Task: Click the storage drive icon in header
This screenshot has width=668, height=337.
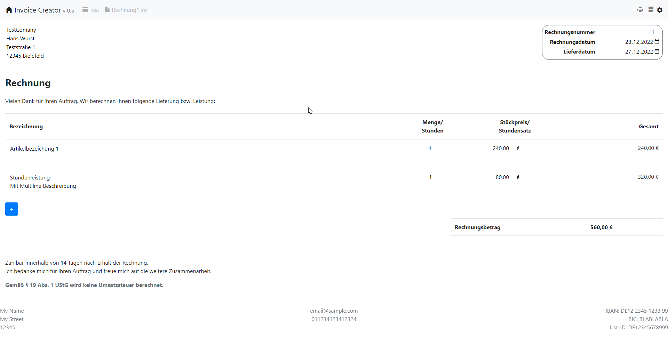Action: (651, 10)
